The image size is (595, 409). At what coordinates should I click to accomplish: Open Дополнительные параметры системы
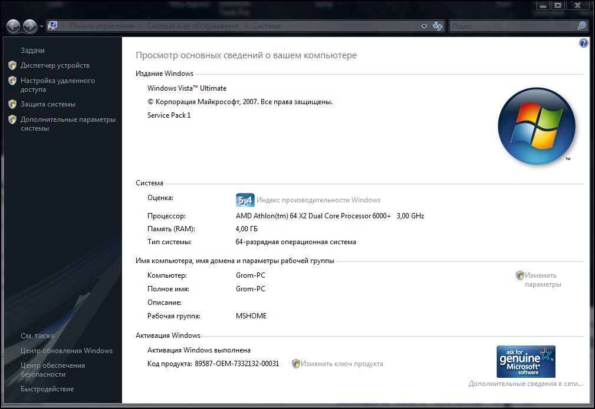[x=68, y=124]
